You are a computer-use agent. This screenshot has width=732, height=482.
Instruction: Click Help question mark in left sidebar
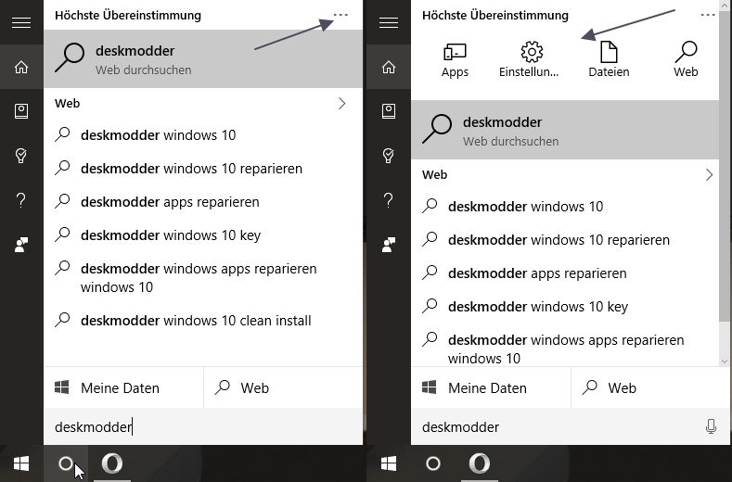pos(21,199)
